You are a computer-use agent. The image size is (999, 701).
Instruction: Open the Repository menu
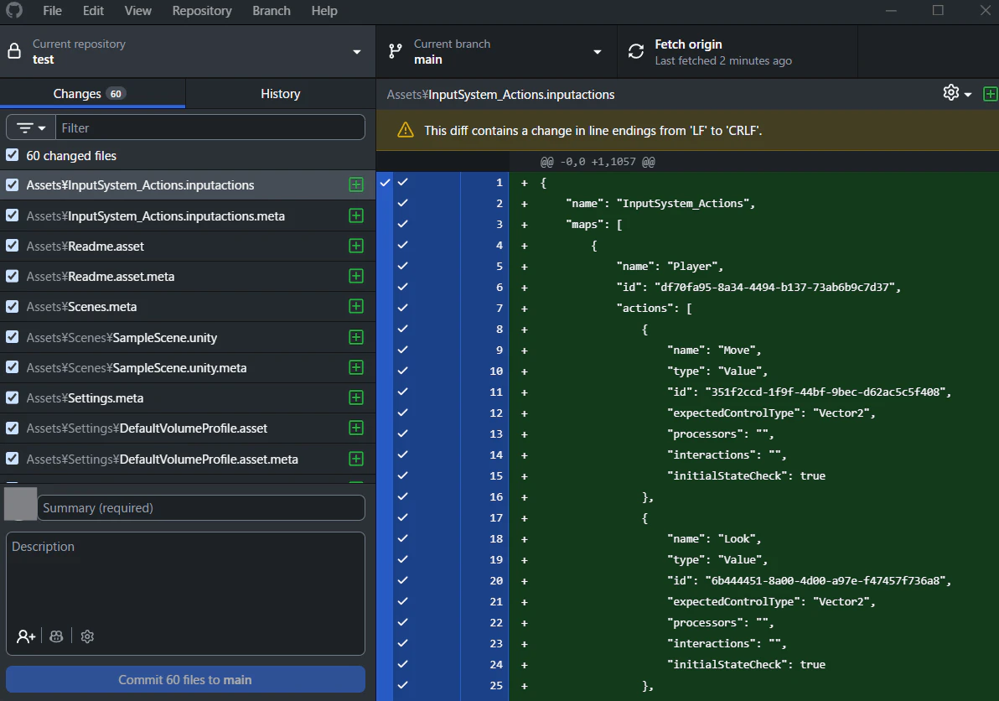[x=202, y=11]
